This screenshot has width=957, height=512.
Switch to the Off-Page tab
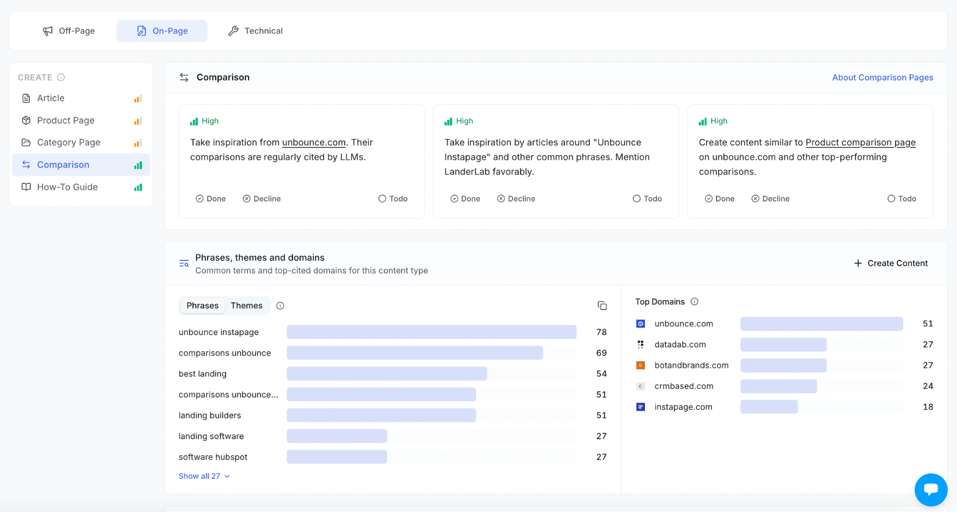pos(69,31)
